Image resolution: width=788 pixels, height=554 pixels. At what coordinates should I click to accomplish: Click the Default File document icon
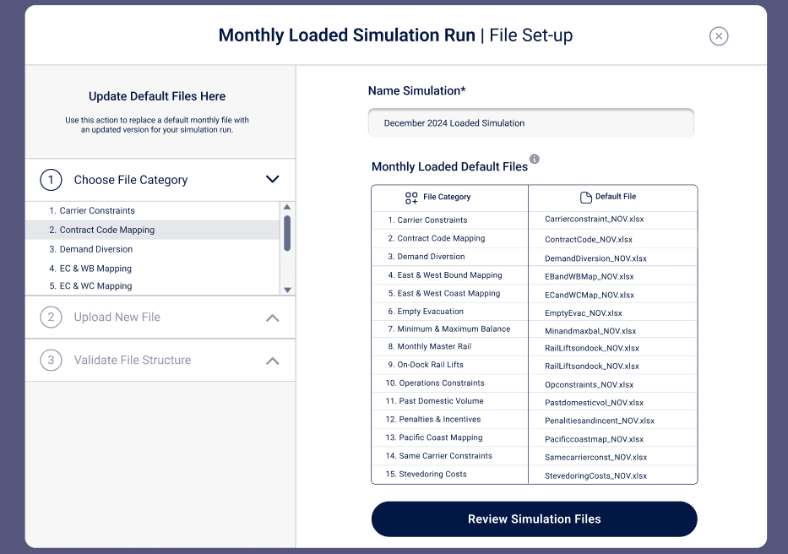tap(585, 197)
